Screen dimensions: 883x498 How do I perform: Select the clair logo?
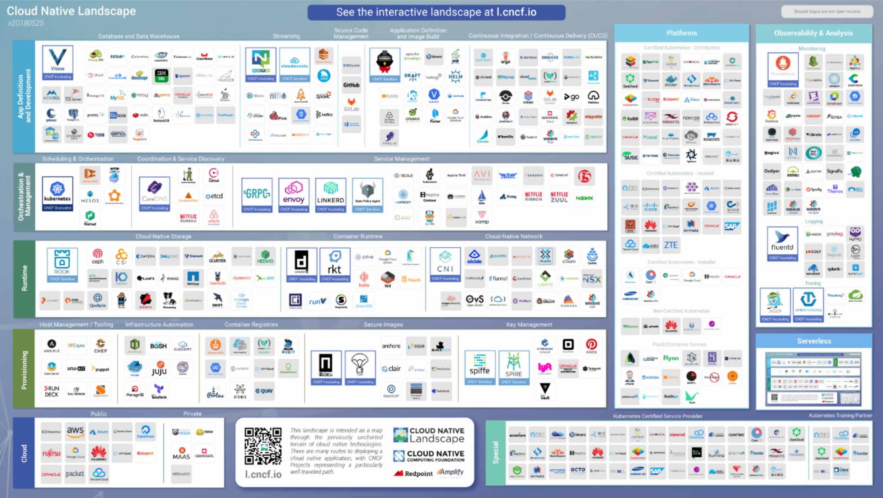[391, 368]
